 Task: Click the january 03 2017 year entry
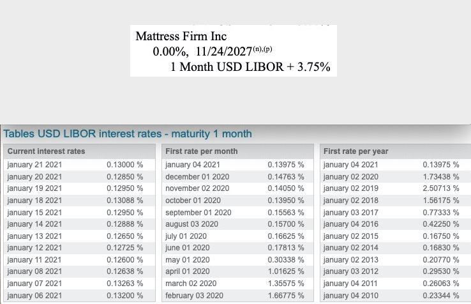(x=351, y=212)
